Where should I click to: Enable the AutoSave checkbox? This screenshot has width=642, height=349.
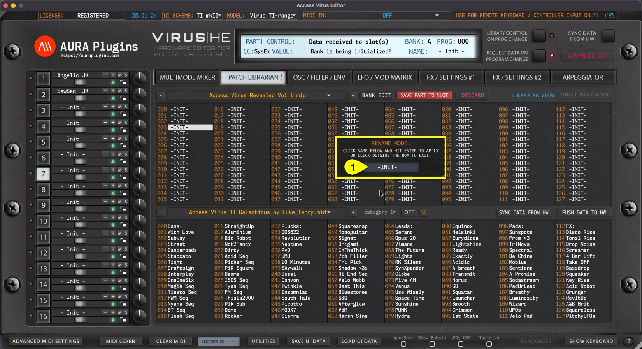pos(403,344)
